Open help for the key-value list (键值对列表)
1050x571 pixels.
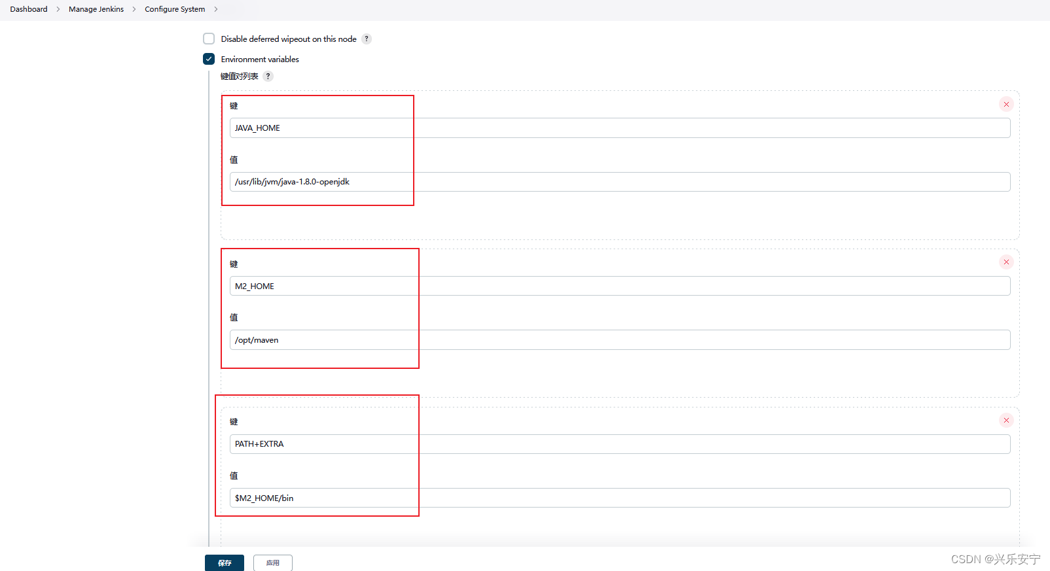click(x=268, y=76)
